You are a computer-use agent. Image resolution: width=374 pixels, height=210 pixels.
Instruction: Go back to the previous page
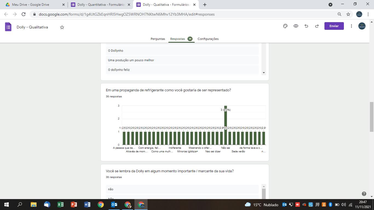point(6,14)
